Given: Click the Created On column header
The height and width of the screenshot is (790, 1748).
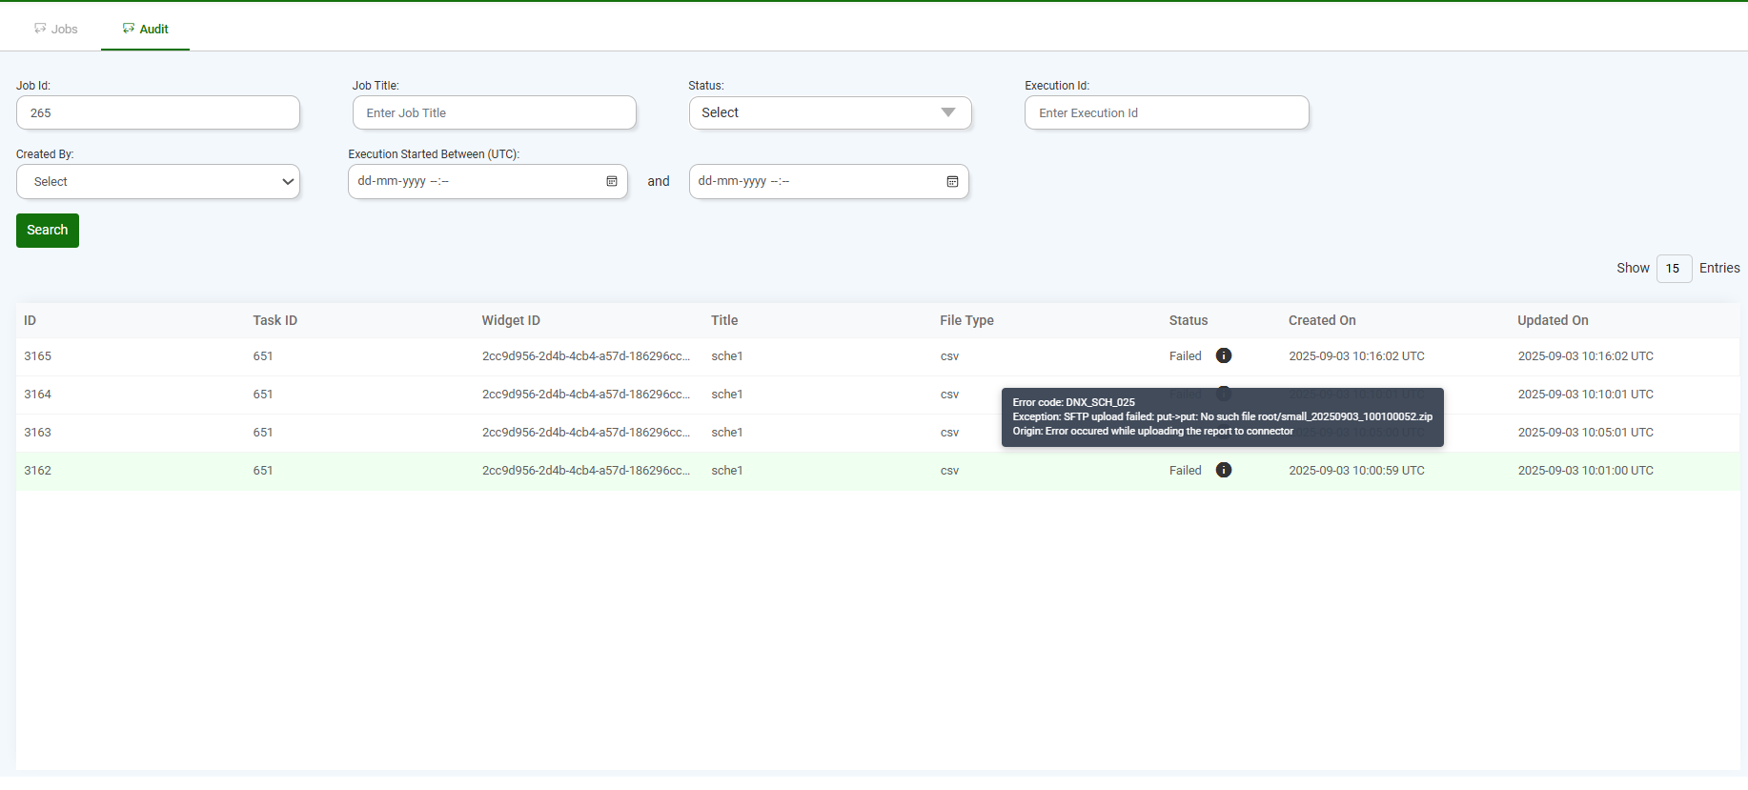Looking at the screenshot, I should click(1321, 320).
